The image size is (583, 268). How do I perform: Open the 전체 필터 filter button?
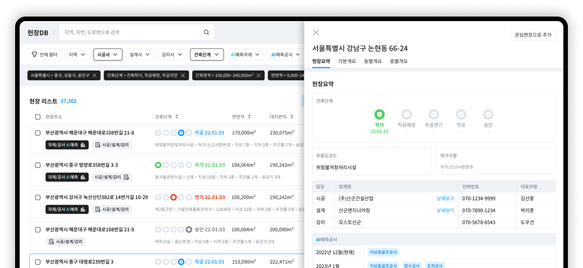tap(45, 55)
